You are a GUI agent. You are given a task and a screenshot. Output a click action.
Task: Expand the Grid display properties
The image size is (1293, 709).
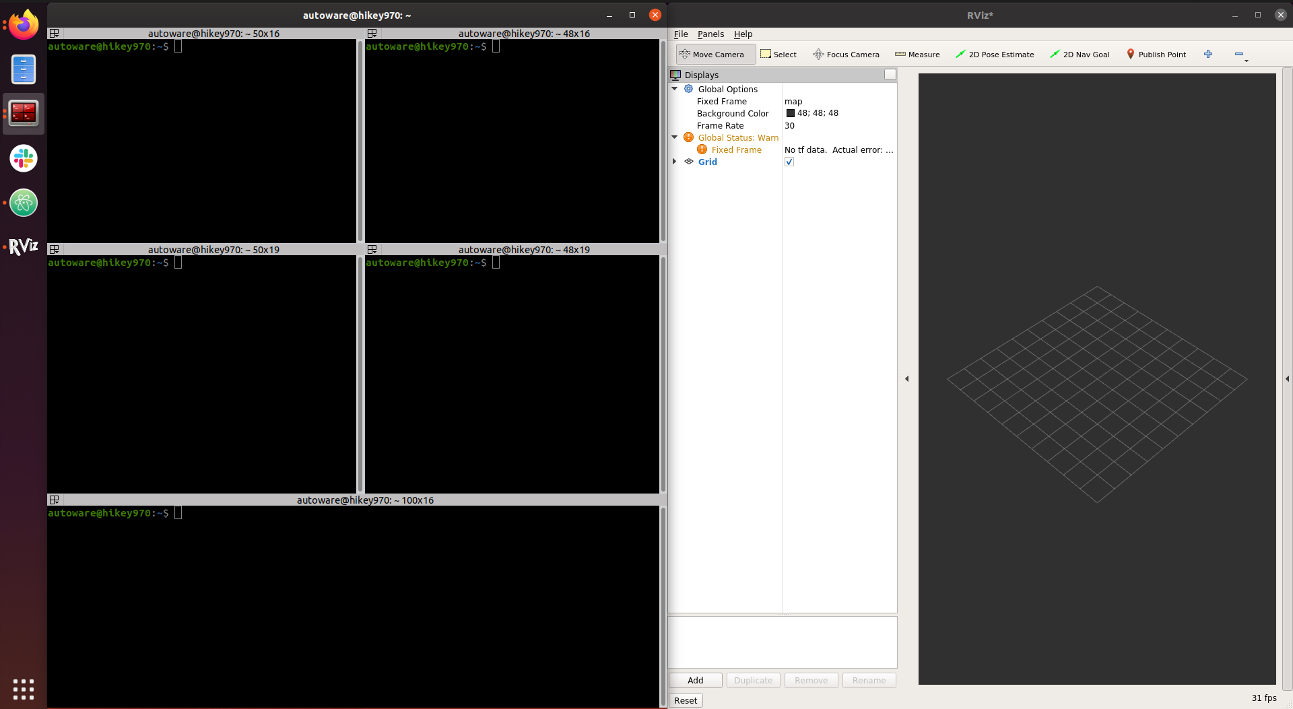675,162
